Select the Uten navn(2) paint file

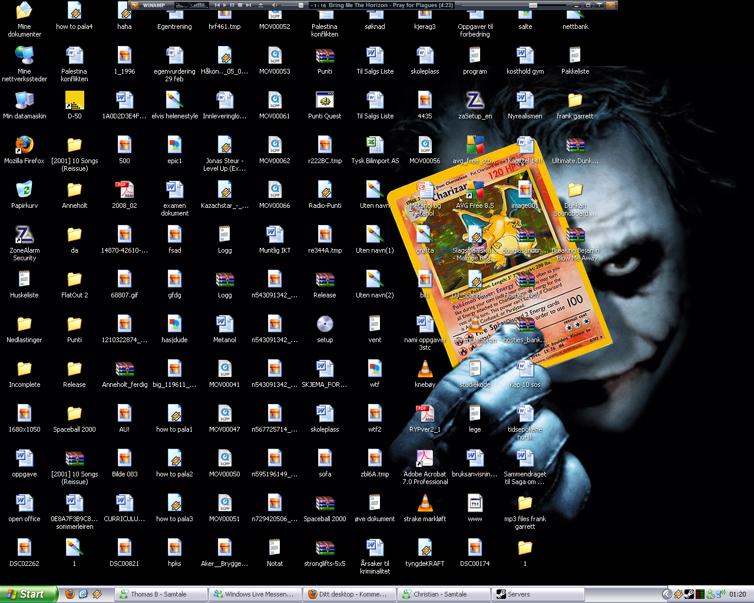(375, 284)
